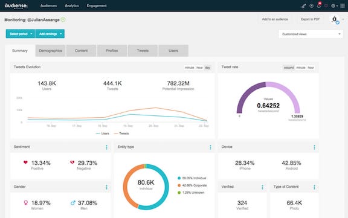Toggle the Tweets series legend swatch
The height and width of the screenshot is (218, 348).
tap(116, 133)
